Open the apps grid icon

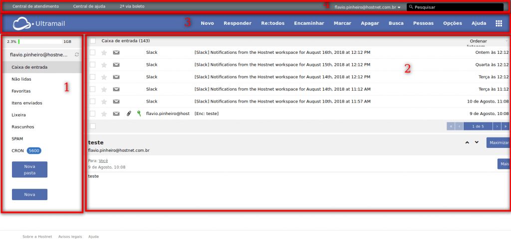[x=499, y=23]
